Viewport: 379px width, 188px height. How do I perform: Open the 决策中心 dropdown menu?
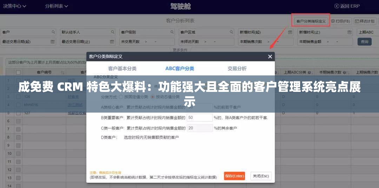coord(14,6)
